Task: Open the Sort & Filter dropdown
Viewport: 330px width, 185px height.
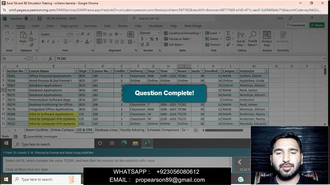Action: pyautogui.click(x=241, y=39)
